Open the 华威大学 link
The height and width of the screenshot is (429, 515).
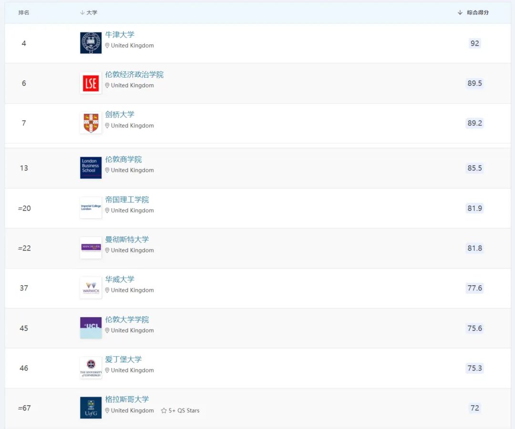[120, 279]
